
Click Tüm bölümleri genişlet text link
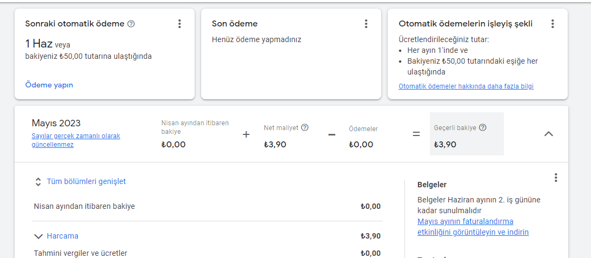pyautogui.click(x=87, y=181)
